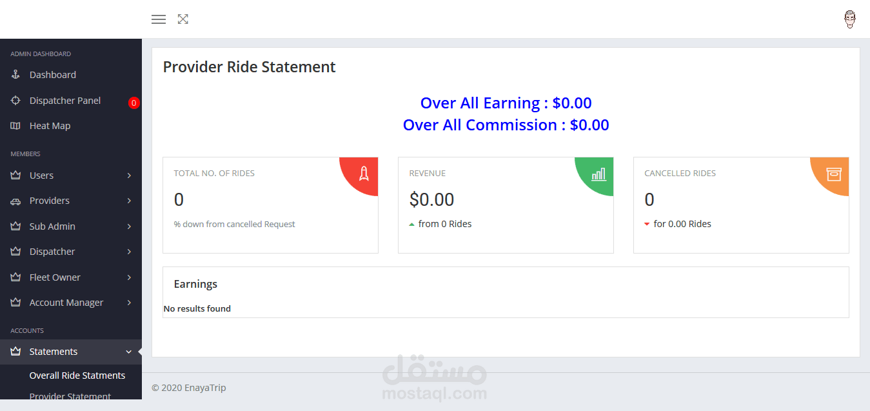Expand the Fleet Owner submenu chevron
This screenshot has width=870, height=411.
click(129, 277)
